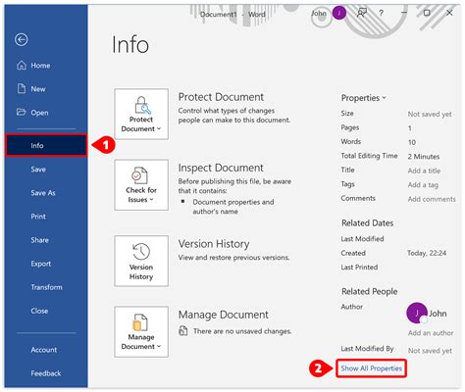Click the 'Related Dates' heading
The width and height of the screenshot is (465, 392).
click(x=368, y=223)
